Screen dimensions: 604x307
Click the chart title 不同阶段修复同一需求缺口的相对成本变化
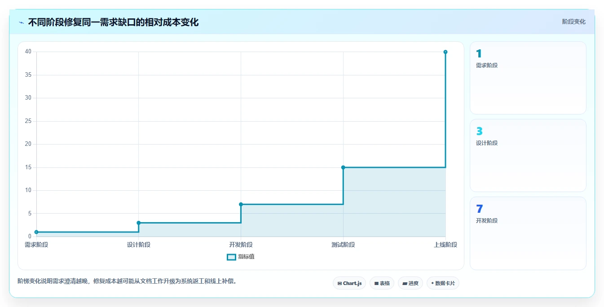coord(113,22)
